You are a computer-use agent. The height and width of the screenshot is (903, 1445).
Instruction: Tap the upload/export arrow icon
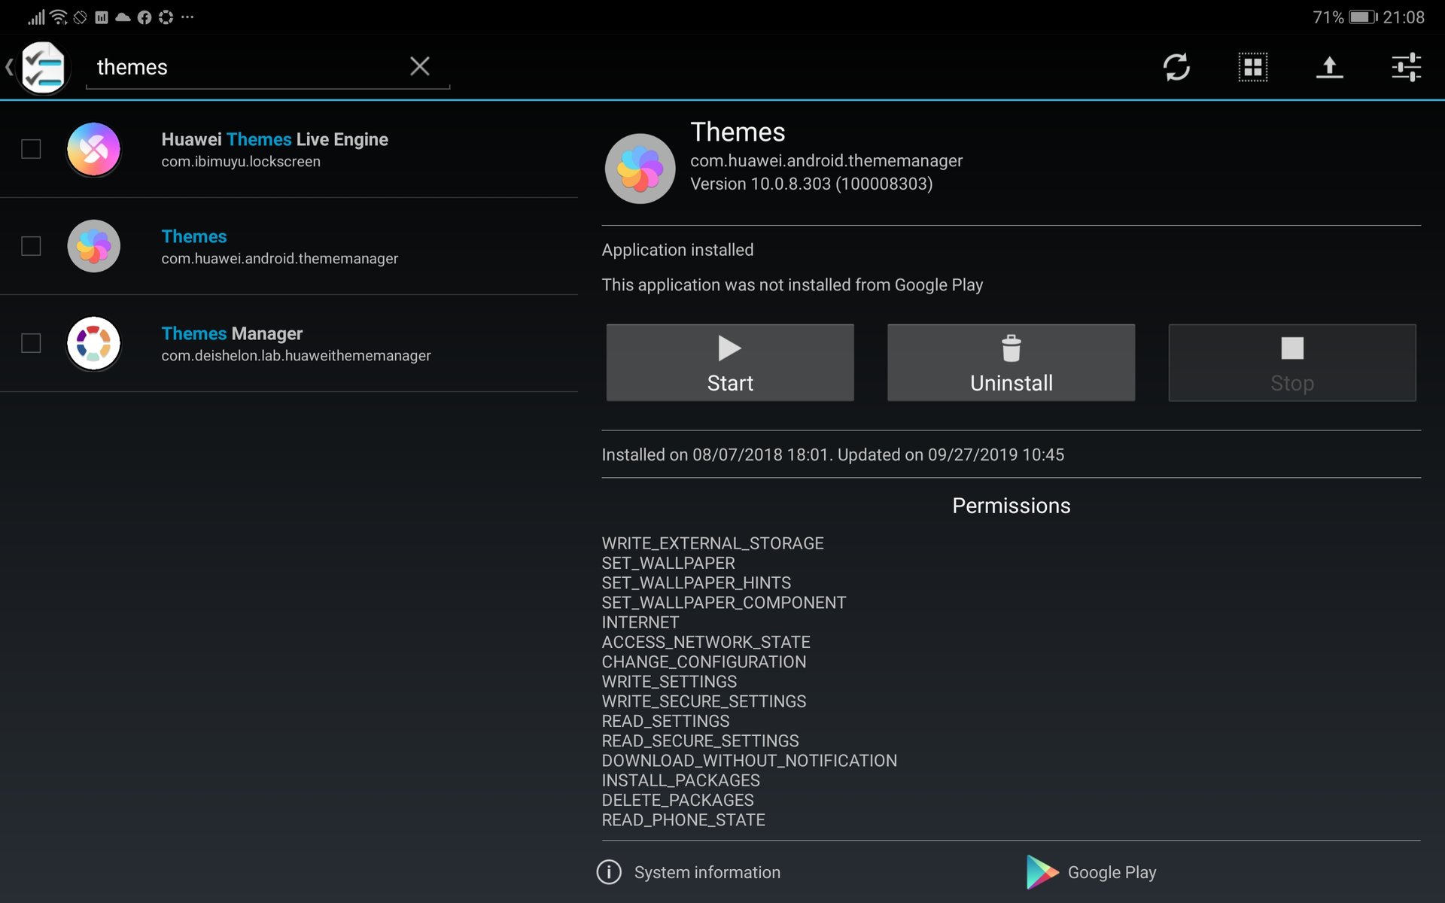(1330, 67)
